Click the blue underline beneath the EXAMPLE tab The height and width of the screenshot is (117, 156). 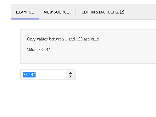point(25,19)
